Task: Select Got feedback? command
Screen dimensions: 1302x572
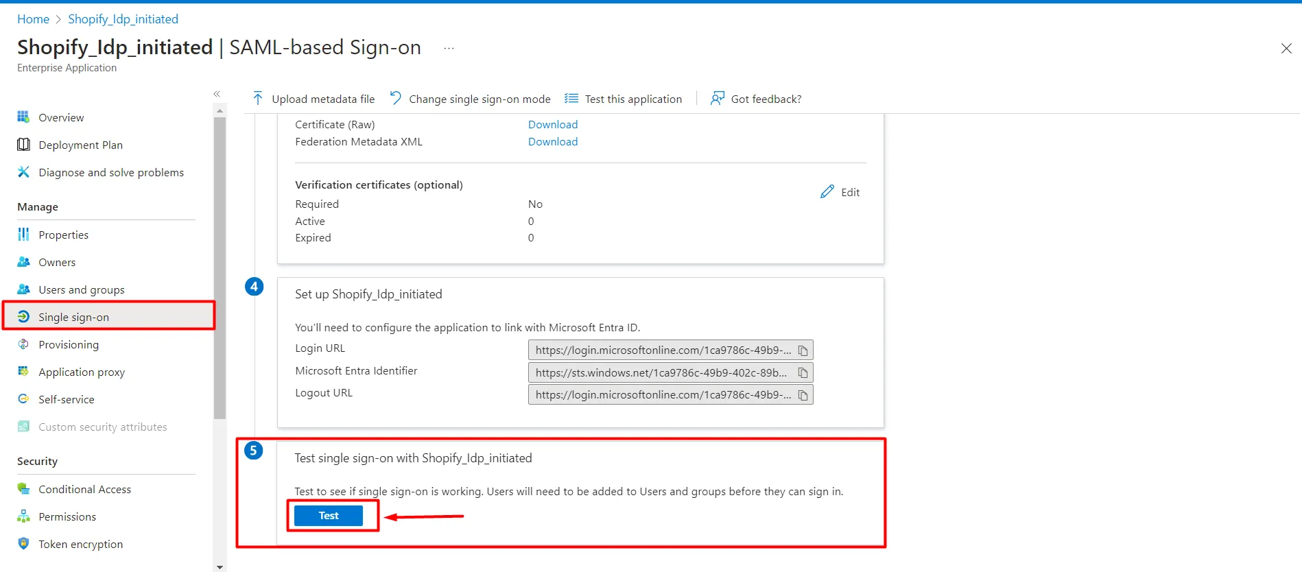Action: [756, 99]
